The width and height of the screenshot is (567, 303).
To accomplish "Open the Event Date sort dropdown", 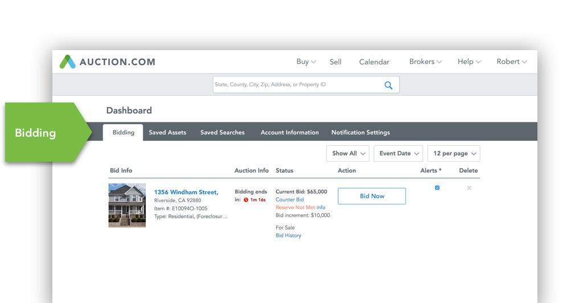I will pos(399,153).
